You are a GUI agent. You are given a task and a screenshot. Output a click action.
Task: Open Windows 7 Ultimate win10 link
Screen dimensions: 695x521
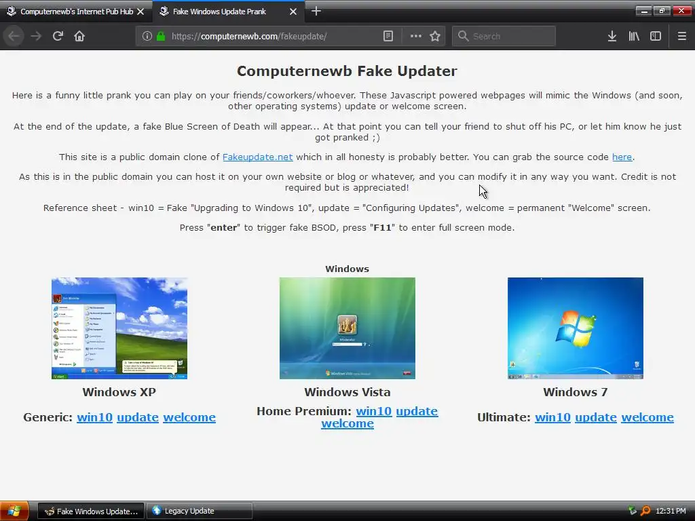coord(552,417)
